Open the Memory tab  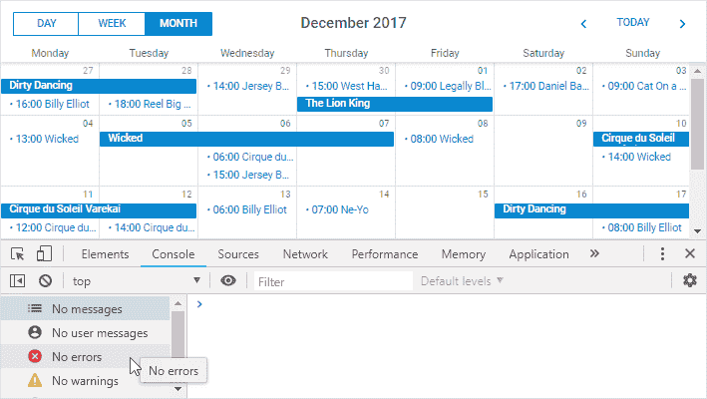point(463,254)
